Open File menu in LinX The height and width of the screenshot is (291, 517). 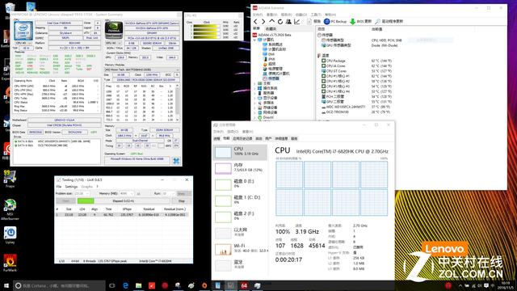59,187
